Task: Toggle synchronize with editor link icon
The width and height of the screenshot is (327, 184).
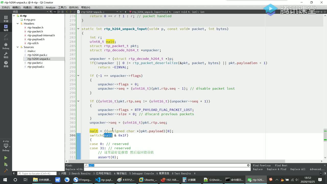Action: point(55,12)
